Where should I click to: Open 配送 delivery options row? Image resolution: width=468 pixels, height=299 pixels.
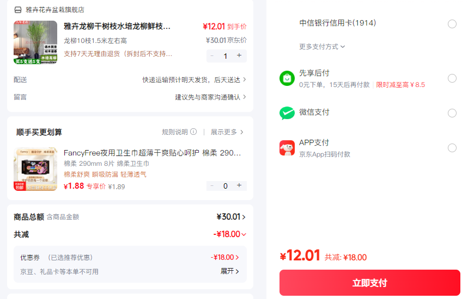pyautogui.click(x=130, y=80)
